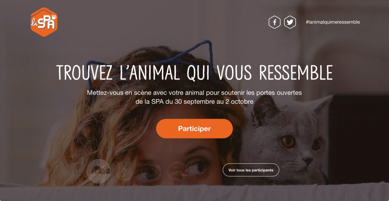Select the first, largest participant circle thumbnail
Screen dimensions: 389x201
[x=99, y=171]
